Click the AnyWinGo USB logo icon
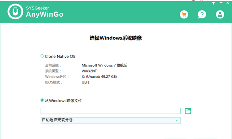 coord(15,12)
